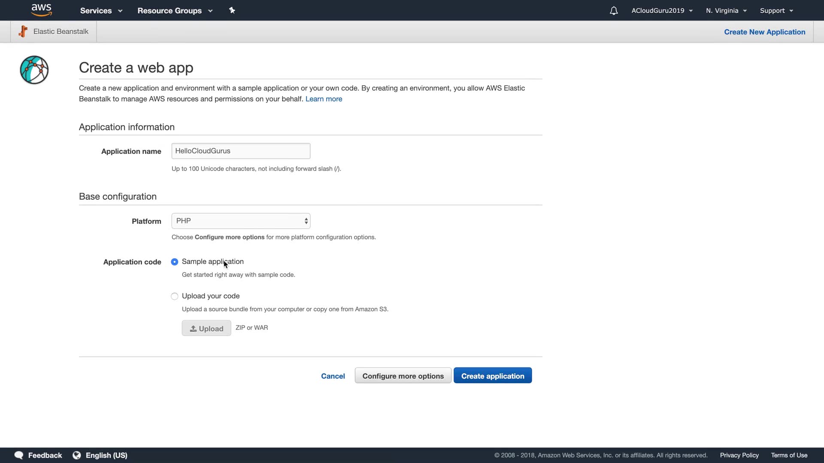Click the pin shortcut icon in navbar

[x=232, y=10]
